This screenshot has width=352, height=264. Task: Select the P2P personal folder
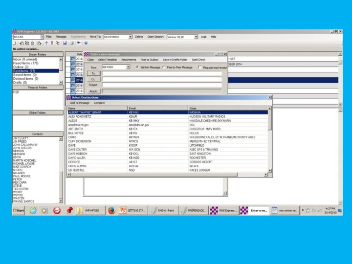[16, 92]
